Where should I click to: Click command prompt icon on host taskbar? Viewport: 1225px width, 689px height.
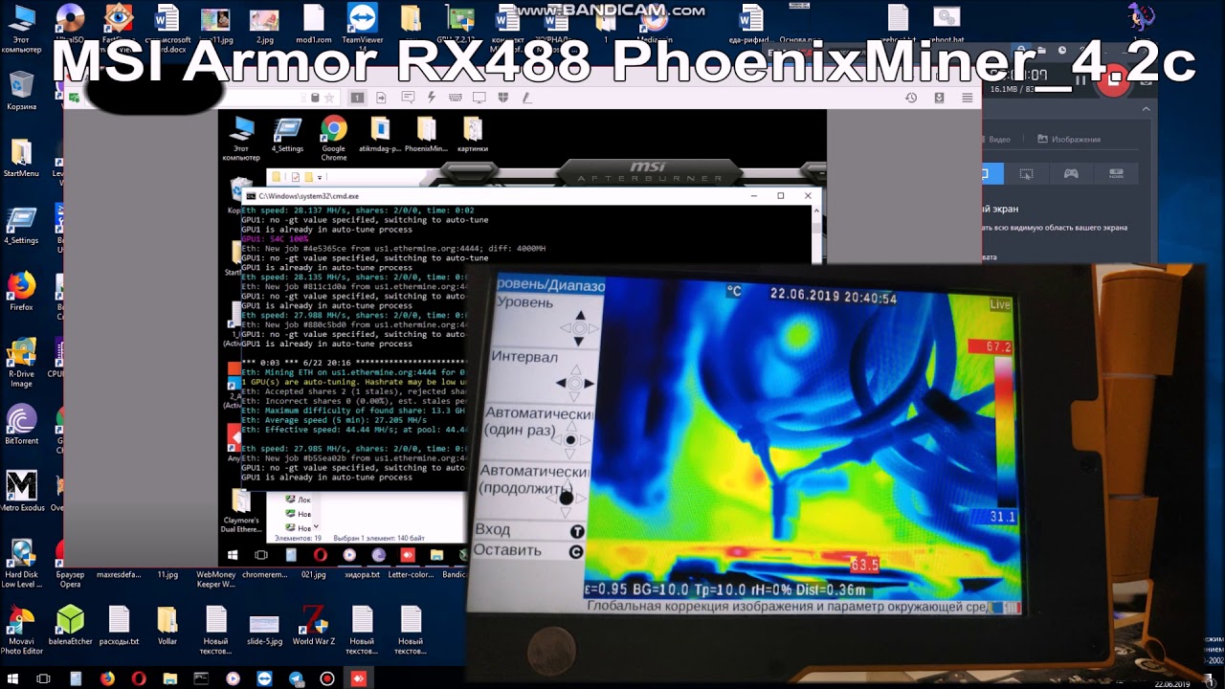(x=201, y=678)
